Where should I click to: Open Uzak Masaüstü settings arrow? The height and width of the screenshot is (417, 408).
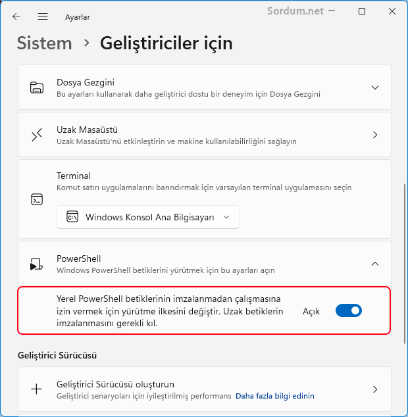375,135
